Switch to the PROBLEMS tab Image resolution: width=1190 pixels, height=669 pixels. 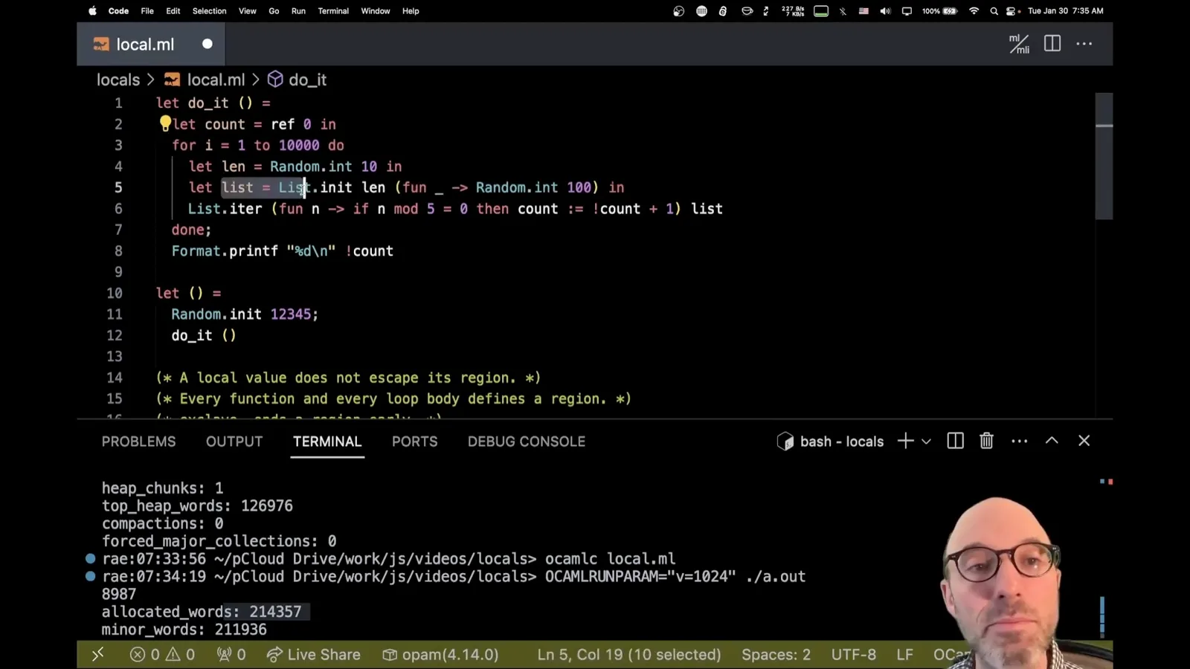139,442
